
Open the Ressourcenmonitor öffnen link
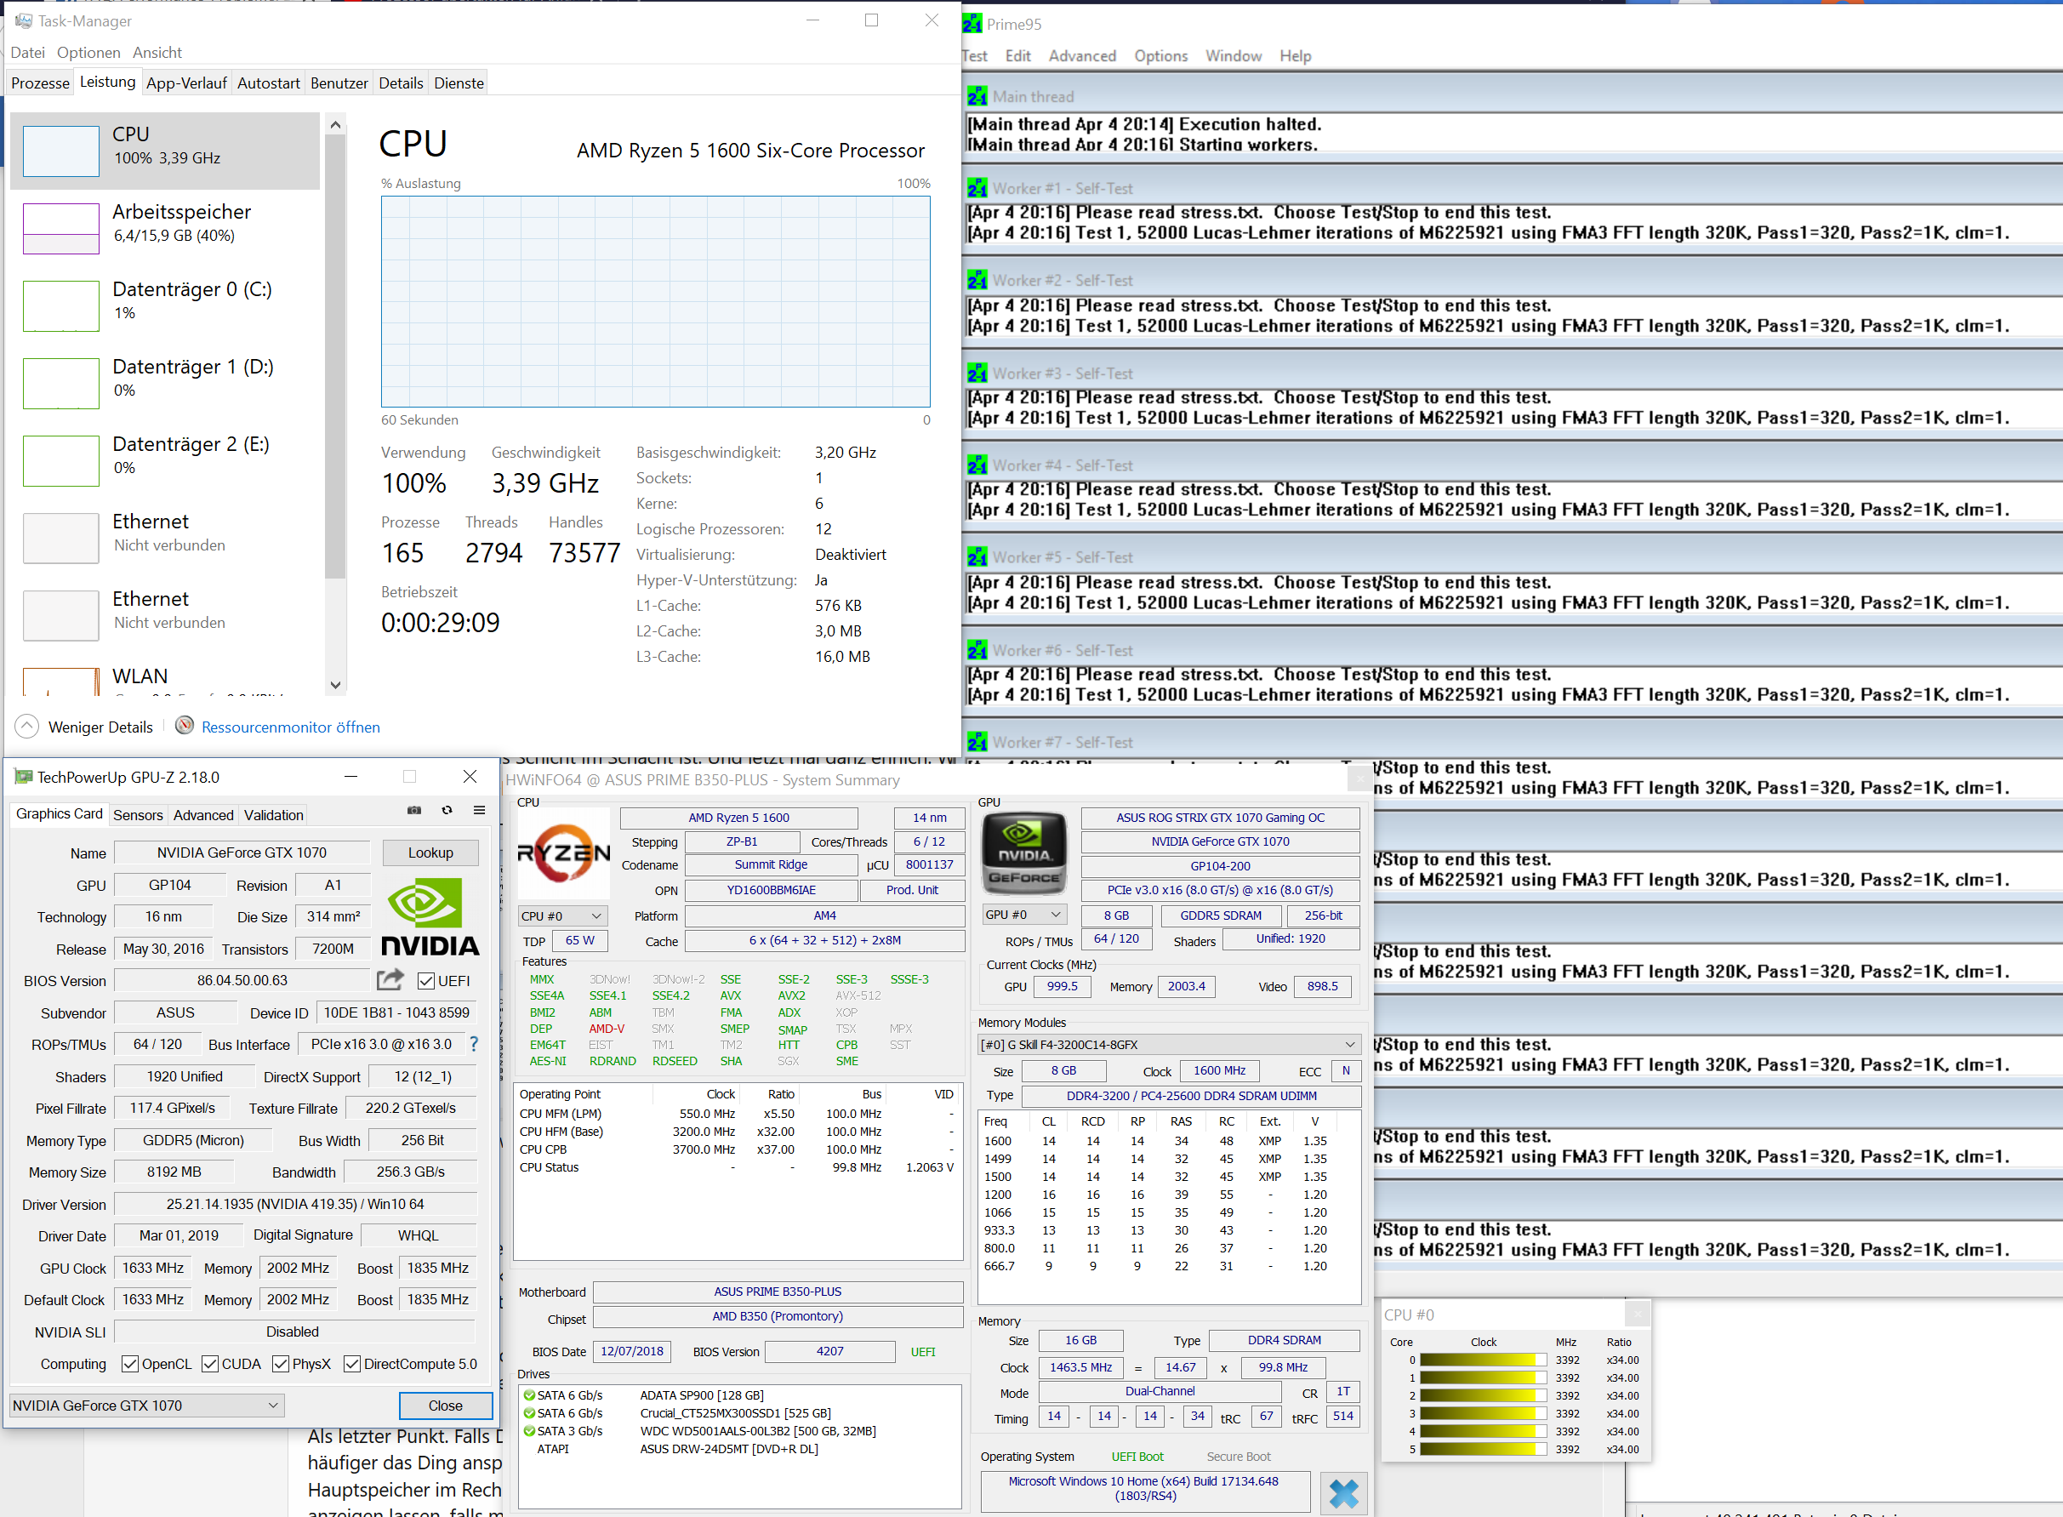click(x=290, y=727)
